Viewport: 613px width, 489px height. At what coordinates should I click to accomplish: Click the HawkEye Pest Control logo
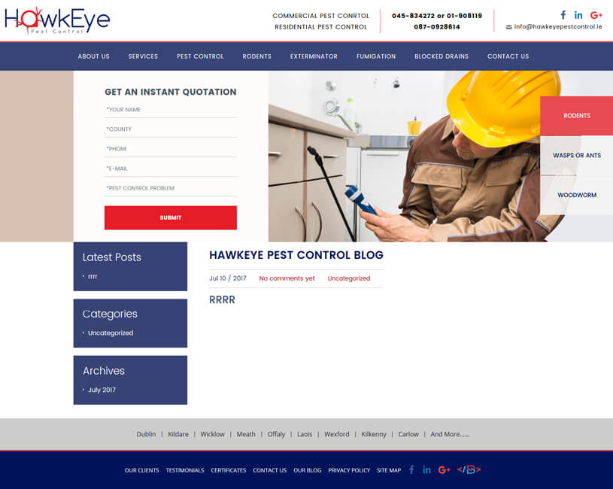(x=57, y=20)
